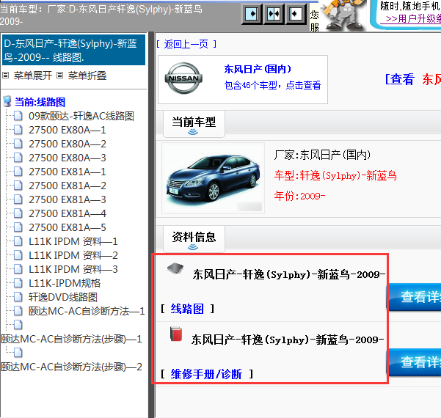
Task: Open 27500 EX80A—1 diagram
Action: [68, 130]
